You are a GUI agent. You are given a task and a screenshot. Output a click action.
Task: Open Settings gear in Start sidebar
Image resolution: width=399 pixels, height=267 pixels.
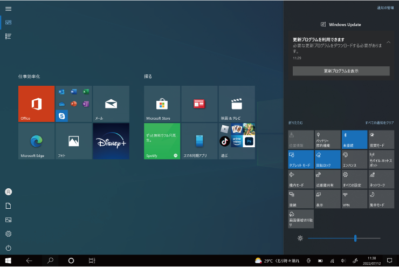tap(9, 234)
